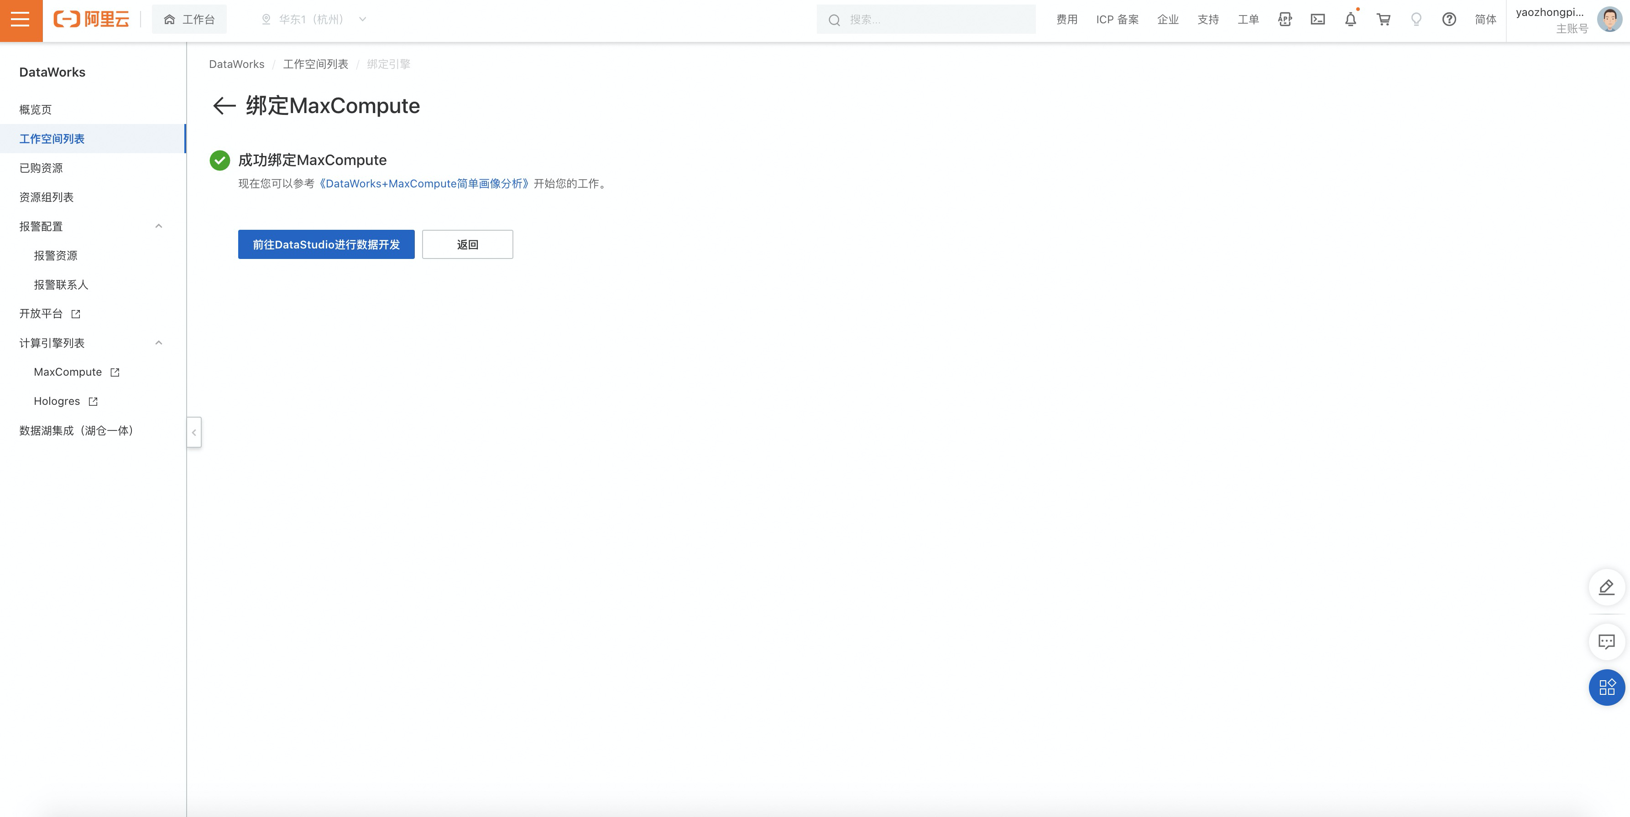Select 工作空间列表 in sidebar
The width and height of the screenshot is (1630, 817).
click(93, 139)
